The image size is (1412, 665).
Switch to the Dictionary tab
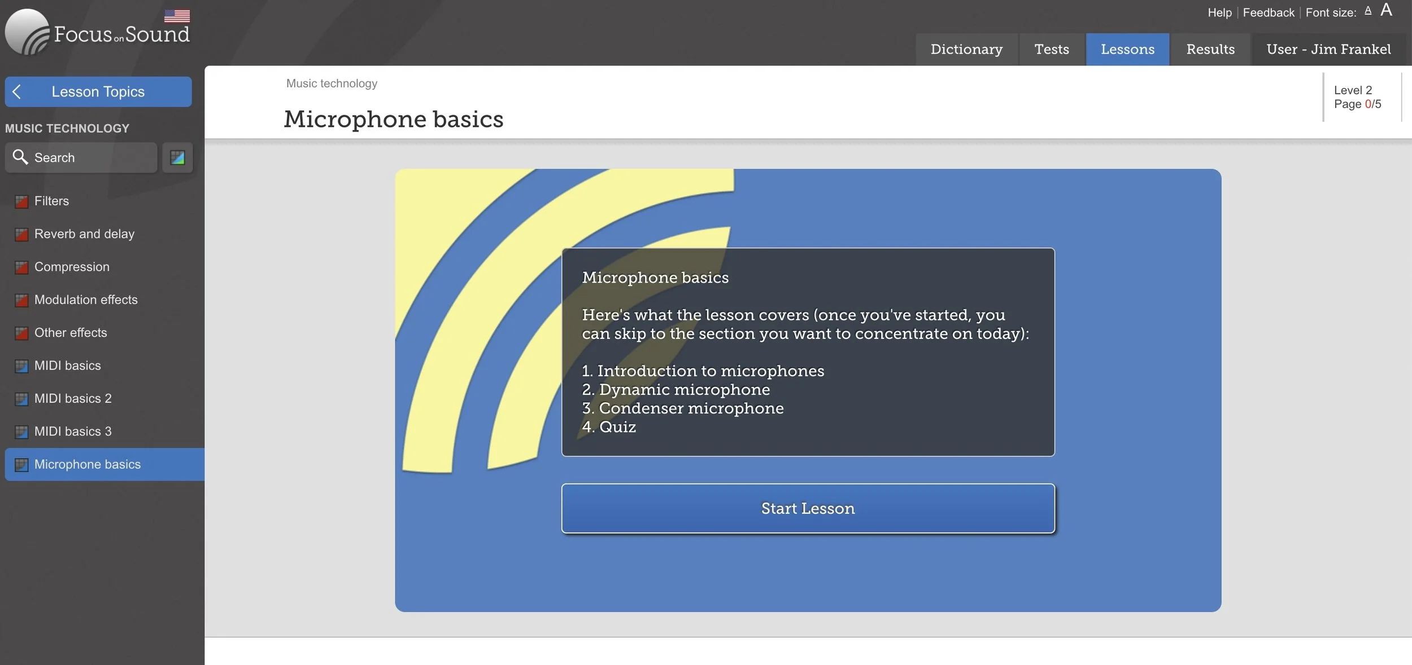point(966,49)
